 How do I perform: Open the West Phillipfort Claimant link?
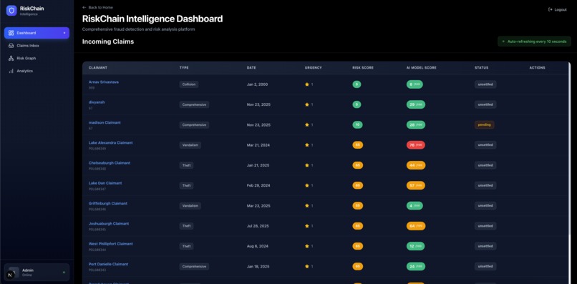tap(111, 244)
